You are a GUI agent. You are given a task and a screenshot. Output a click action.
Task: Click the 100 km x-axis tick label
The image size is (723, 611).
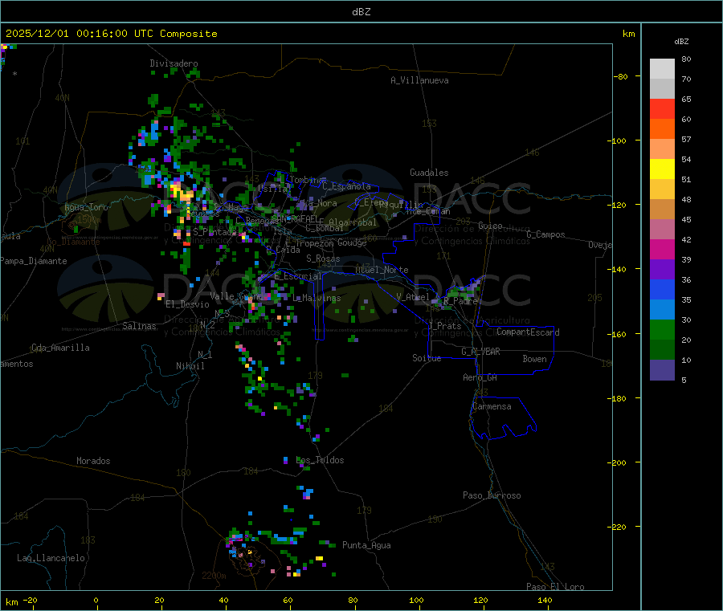click(416, 600)
